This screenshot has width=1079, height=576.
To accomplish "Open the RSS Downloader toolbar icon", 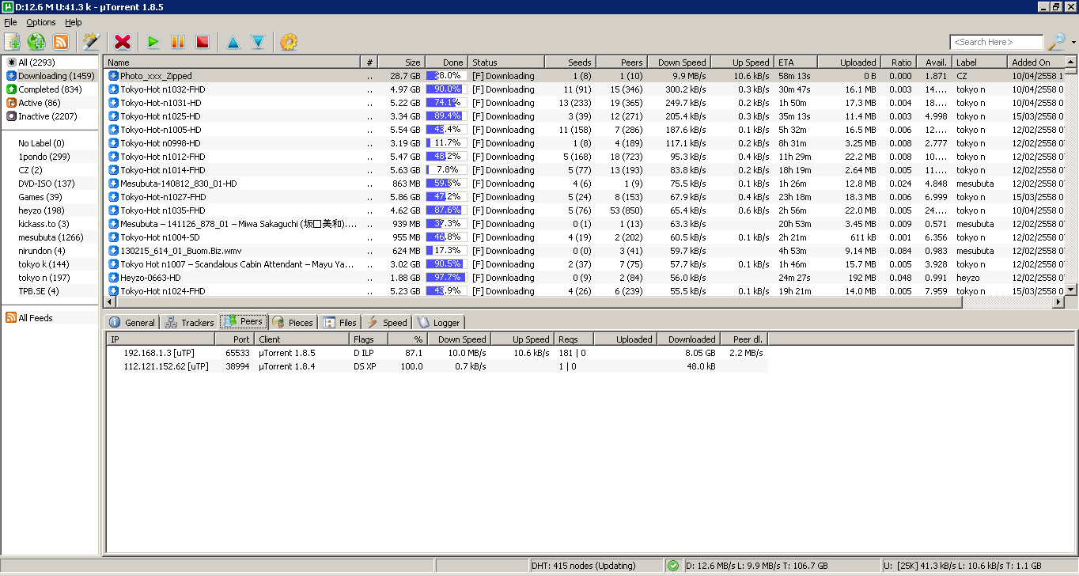I will click(61, 42).
